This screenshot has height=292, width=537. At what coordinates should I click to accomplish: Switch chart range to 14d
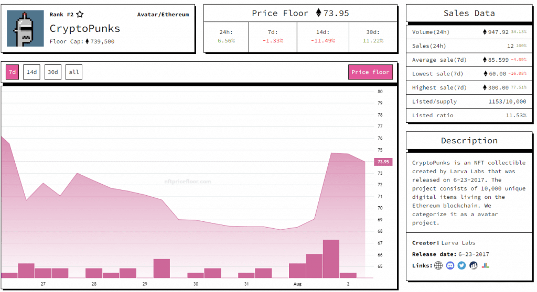click(x=31, y=72)
